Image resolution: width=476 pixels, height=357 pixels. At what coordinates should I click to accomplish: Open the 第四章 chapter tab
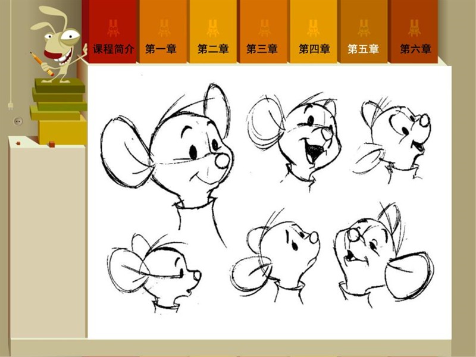[x=314, y=32]
